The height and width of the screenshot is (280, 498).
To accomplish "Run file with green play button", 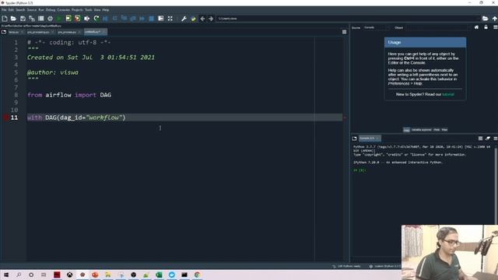I will [59, 19].
